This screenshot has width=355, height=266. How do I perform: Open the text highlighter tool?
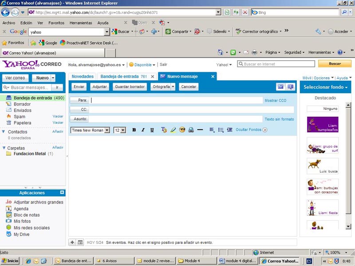click(x=173, y=130)
